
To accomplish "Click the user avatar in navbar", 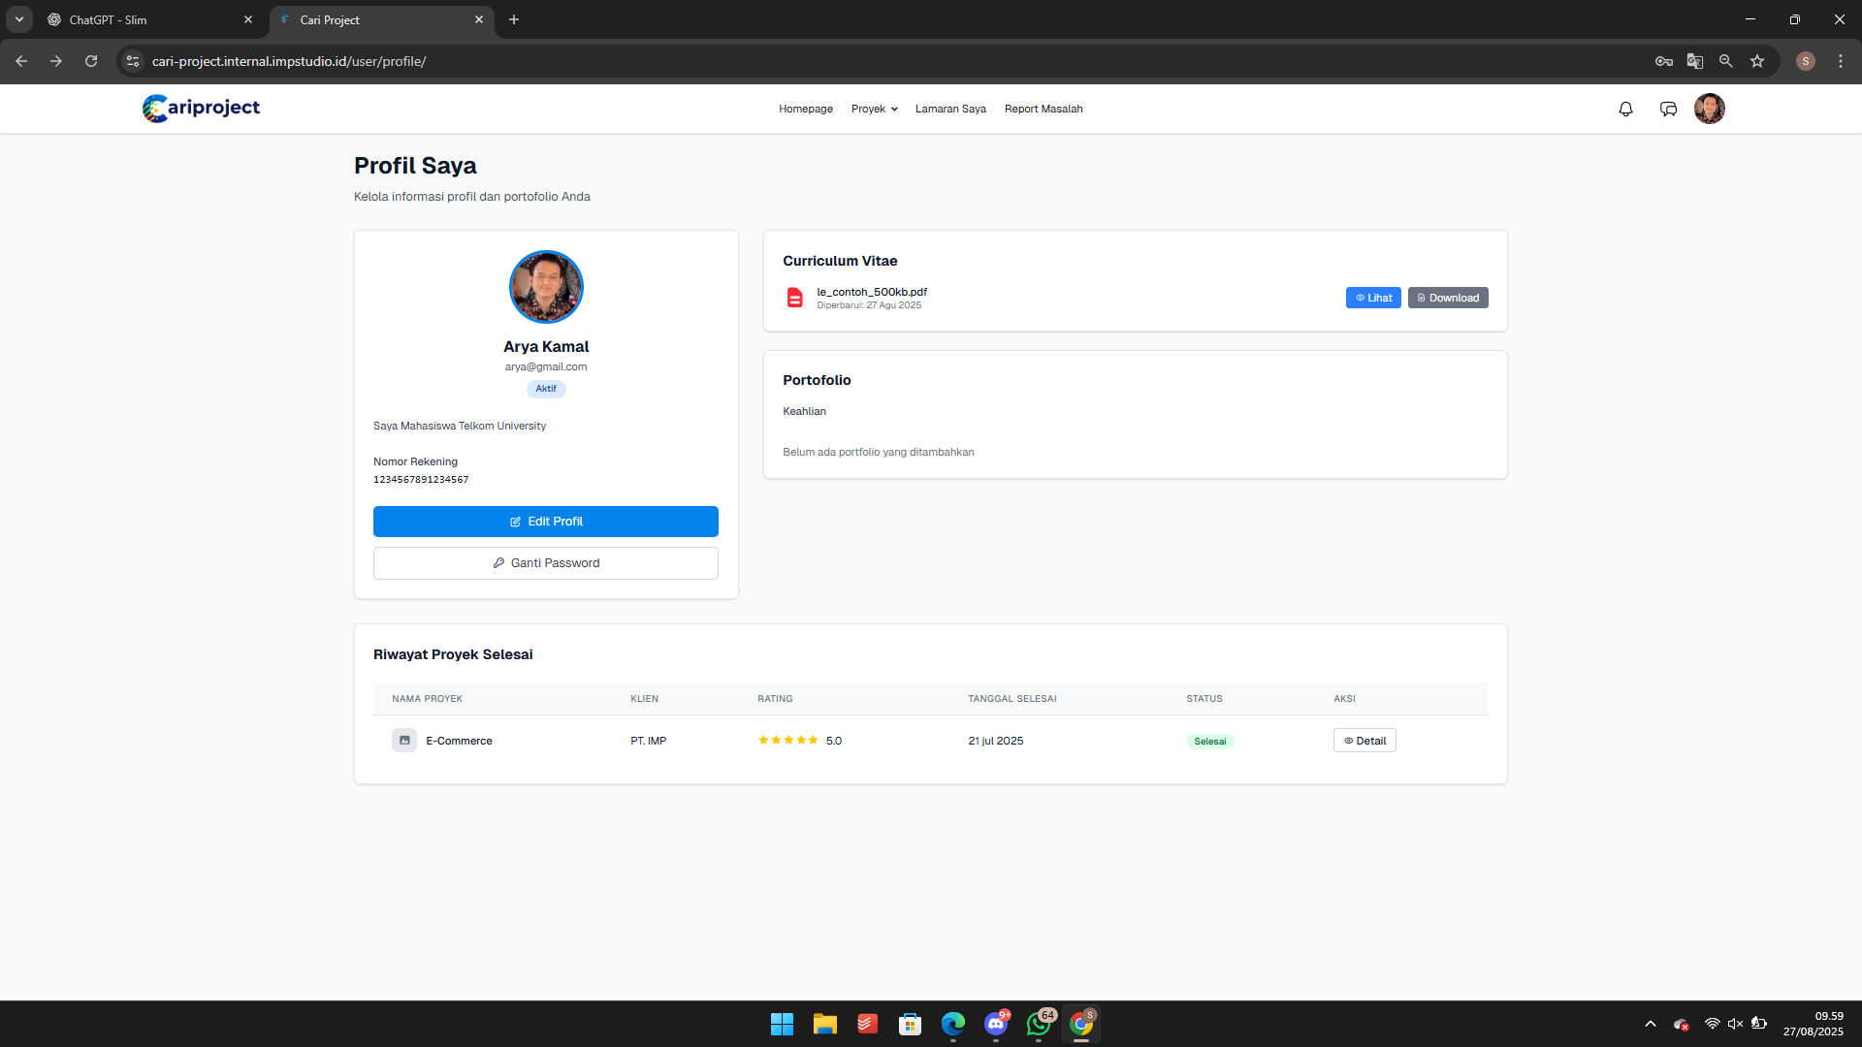I will 1709,109.
